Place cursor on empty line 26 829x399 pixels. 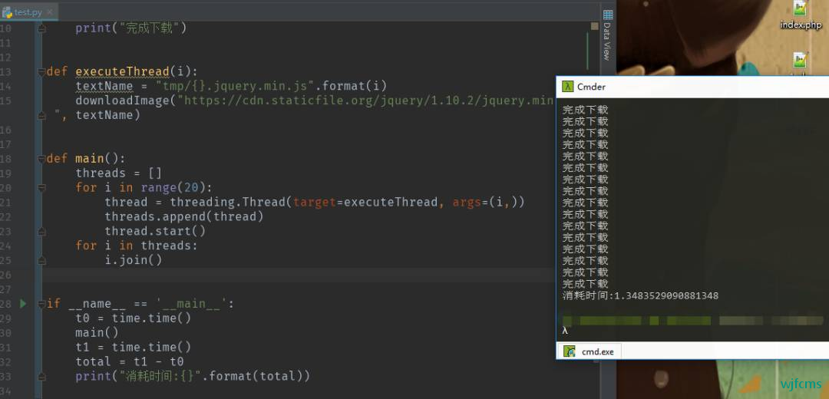tap(296, 275)
